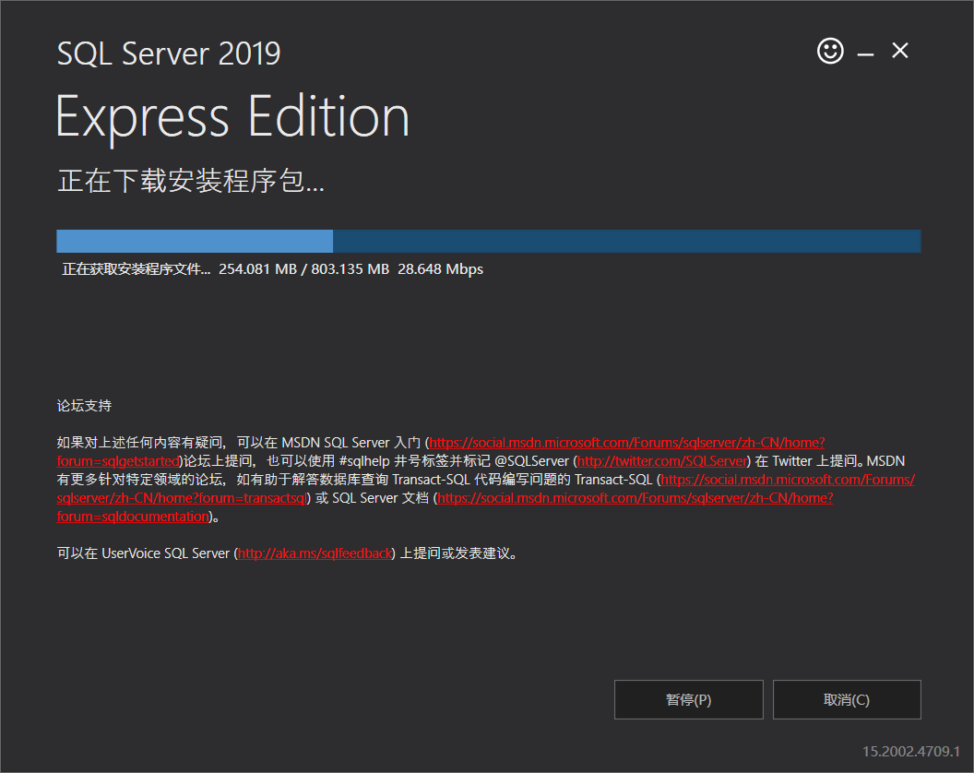Minimize the SQL Server installer window
Viewport: 974px width, 773px height.
[865, 52]
